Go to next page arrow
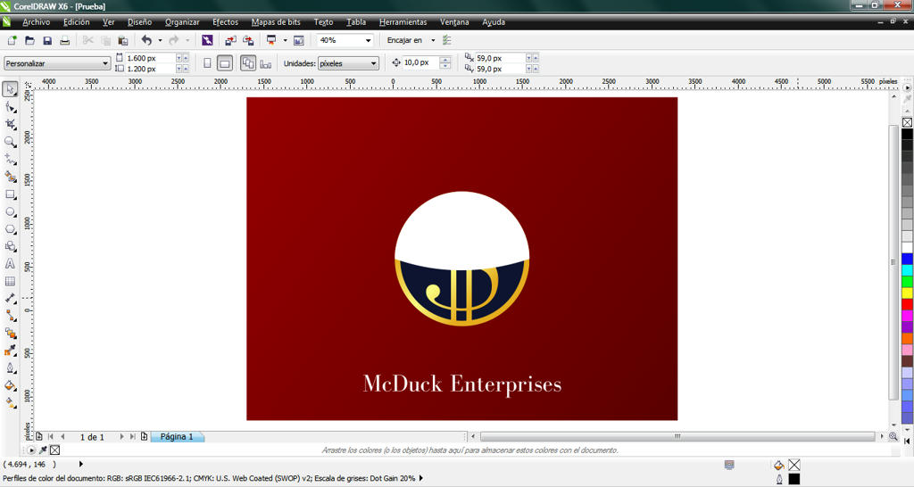This screenshot has height=487, width=914. tap(121, 436)
